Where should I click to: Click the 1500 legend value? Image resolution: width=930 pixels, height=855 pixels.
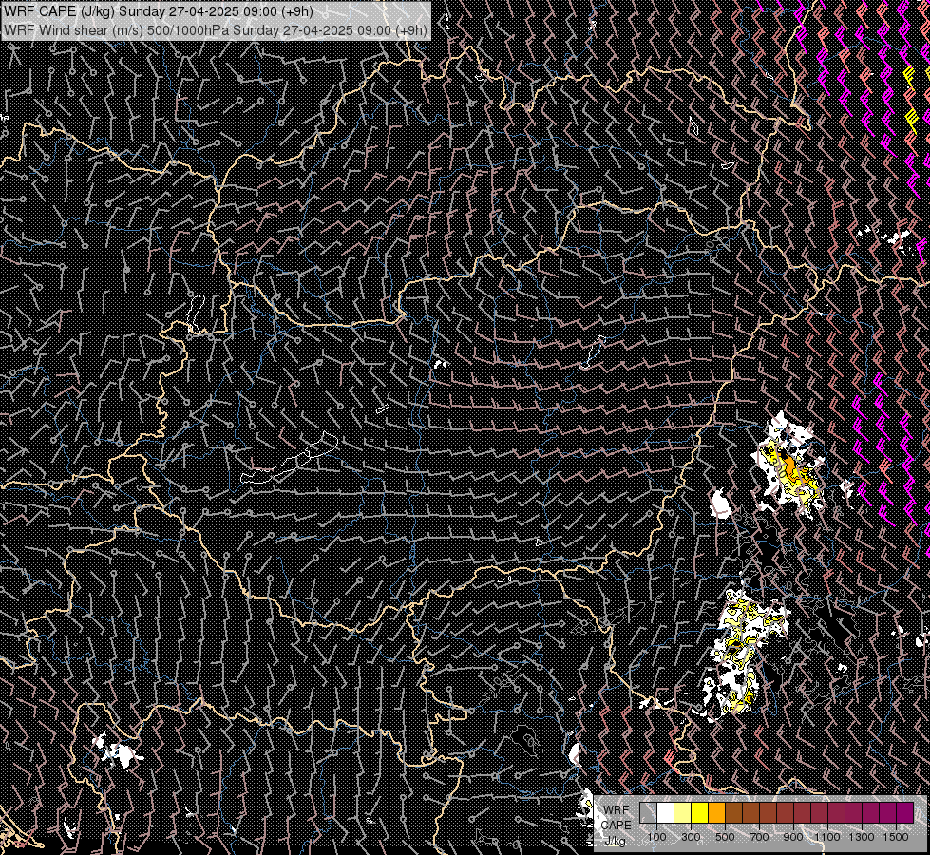(x=896, y=837)
